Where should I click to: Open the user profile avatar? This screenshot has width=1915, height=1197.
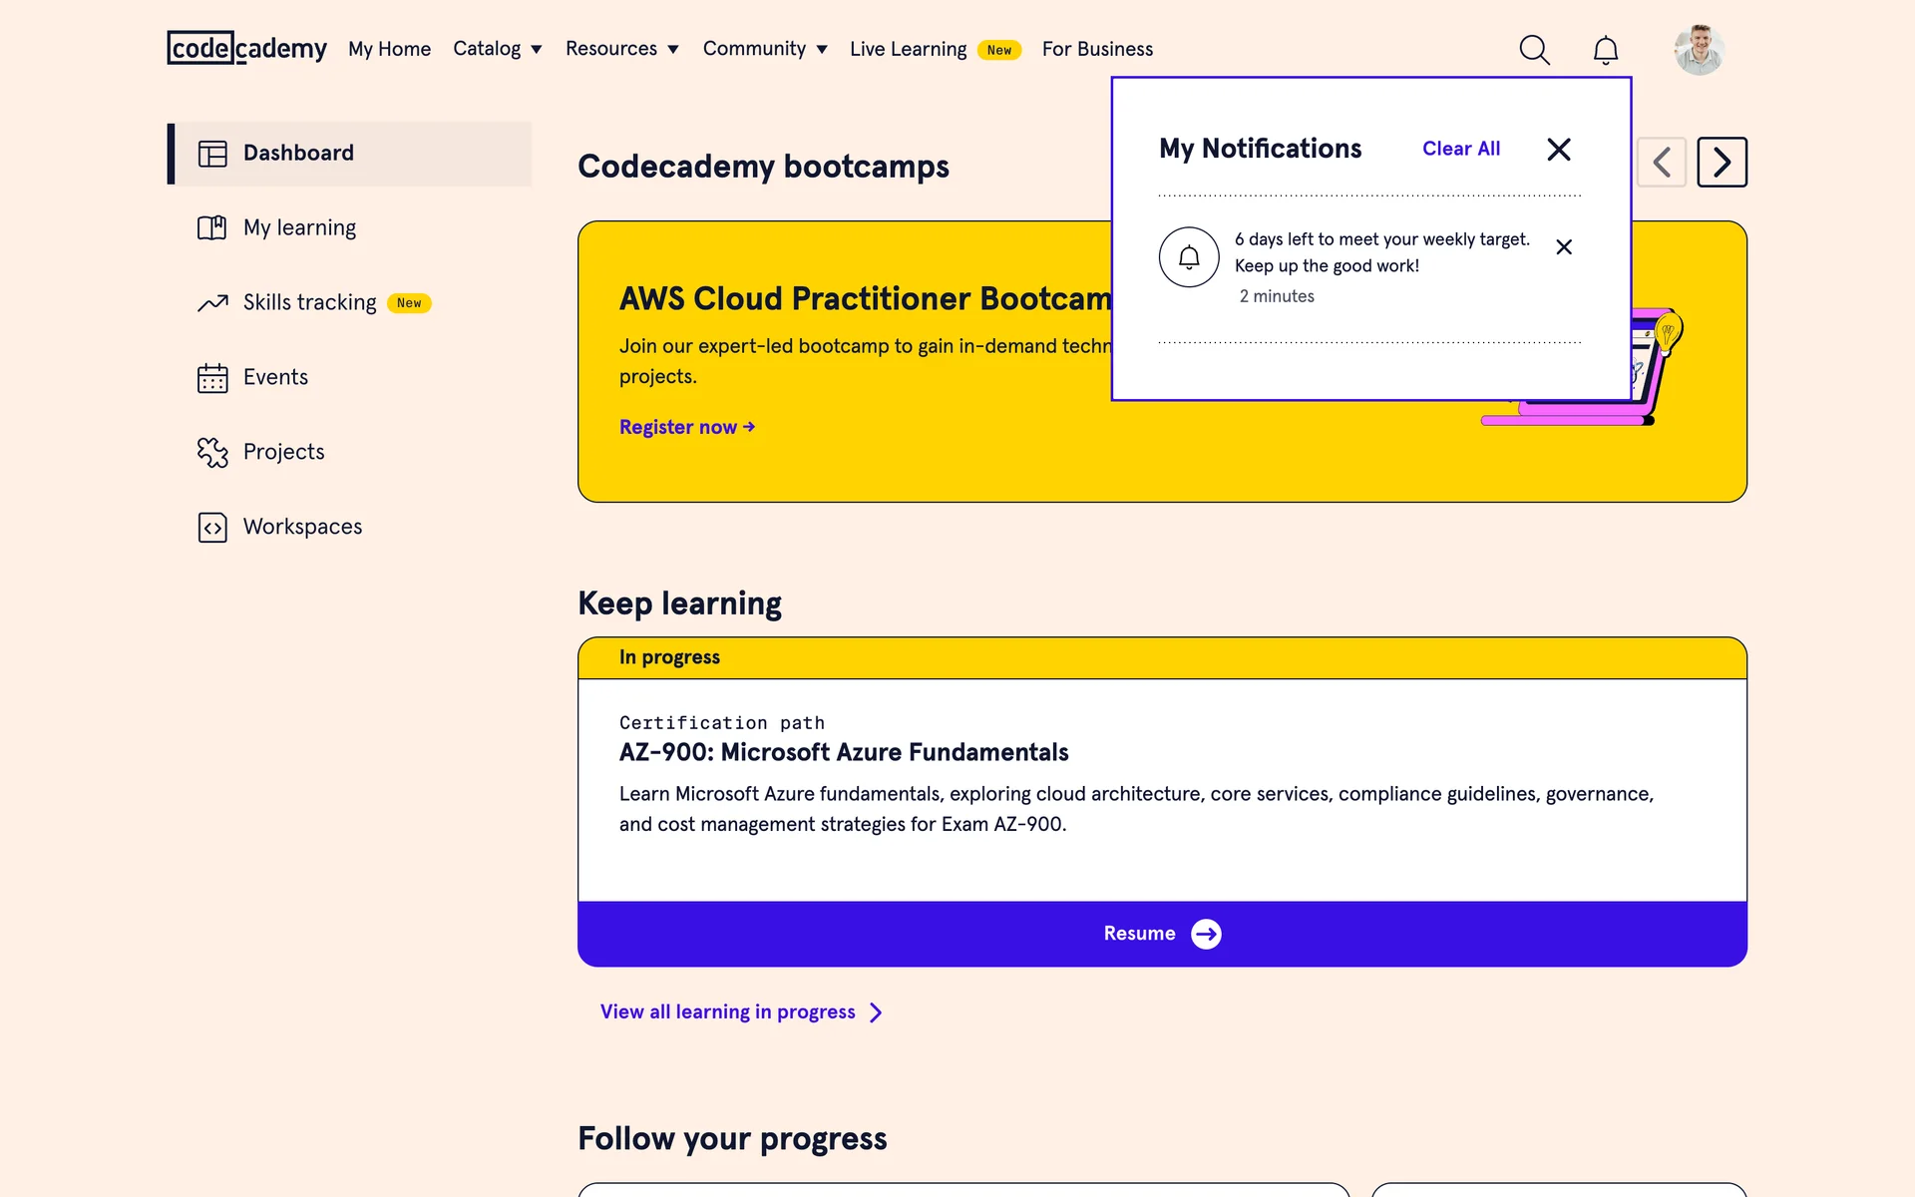tap(1699, 50)
